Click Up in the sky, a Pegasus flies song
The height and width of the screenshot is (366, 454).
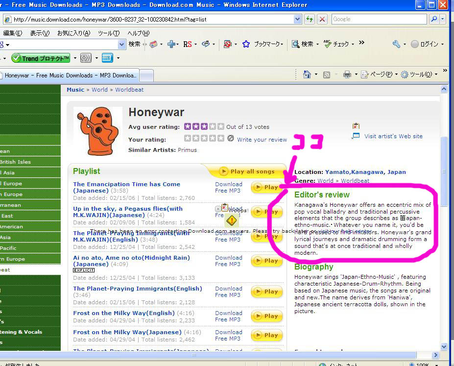(128, 212)
